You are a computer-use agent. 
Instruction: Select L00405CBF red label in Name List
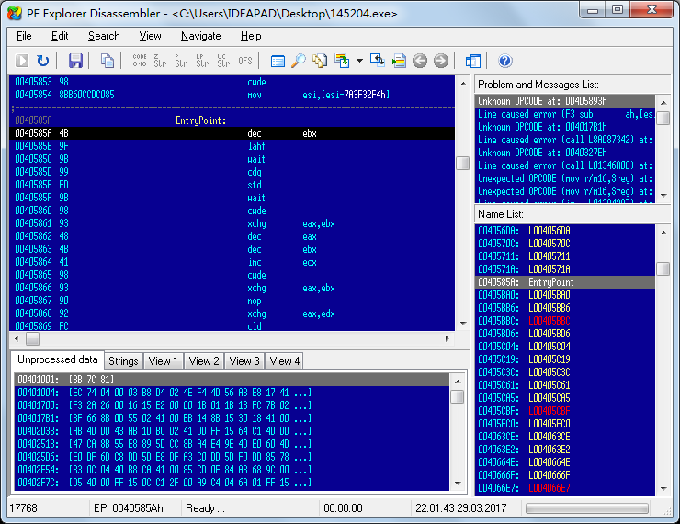pos(565,411)
